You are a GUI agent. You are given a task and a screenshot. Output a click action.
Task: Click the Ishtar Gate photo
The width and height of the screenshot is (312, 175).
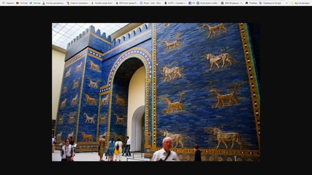click(156, 92)
